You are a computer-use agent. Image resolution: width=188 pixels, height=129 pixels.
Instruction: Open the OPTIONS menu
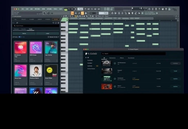tap(49, 9)
